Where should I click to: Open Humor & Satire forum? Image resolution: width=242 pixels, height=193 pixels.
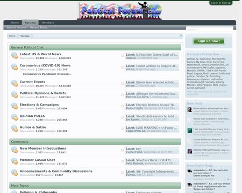(x=33, y=127)
